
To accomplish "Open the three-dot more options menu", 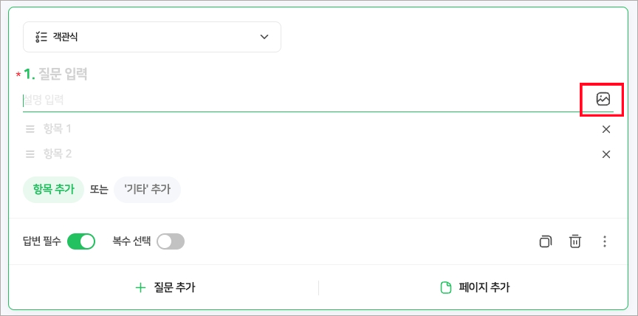I will pos(605,241).
